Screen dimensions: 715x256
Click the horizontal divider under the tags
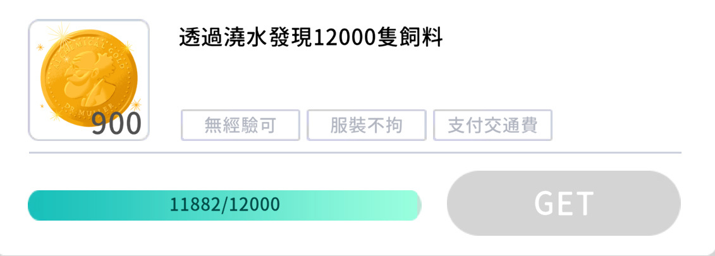(x=354, y=152)
